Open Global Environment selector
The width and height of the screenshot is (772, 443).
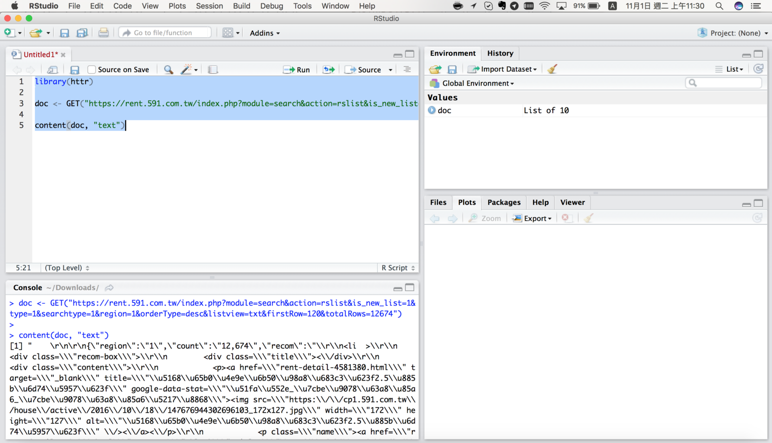[472, 83]
